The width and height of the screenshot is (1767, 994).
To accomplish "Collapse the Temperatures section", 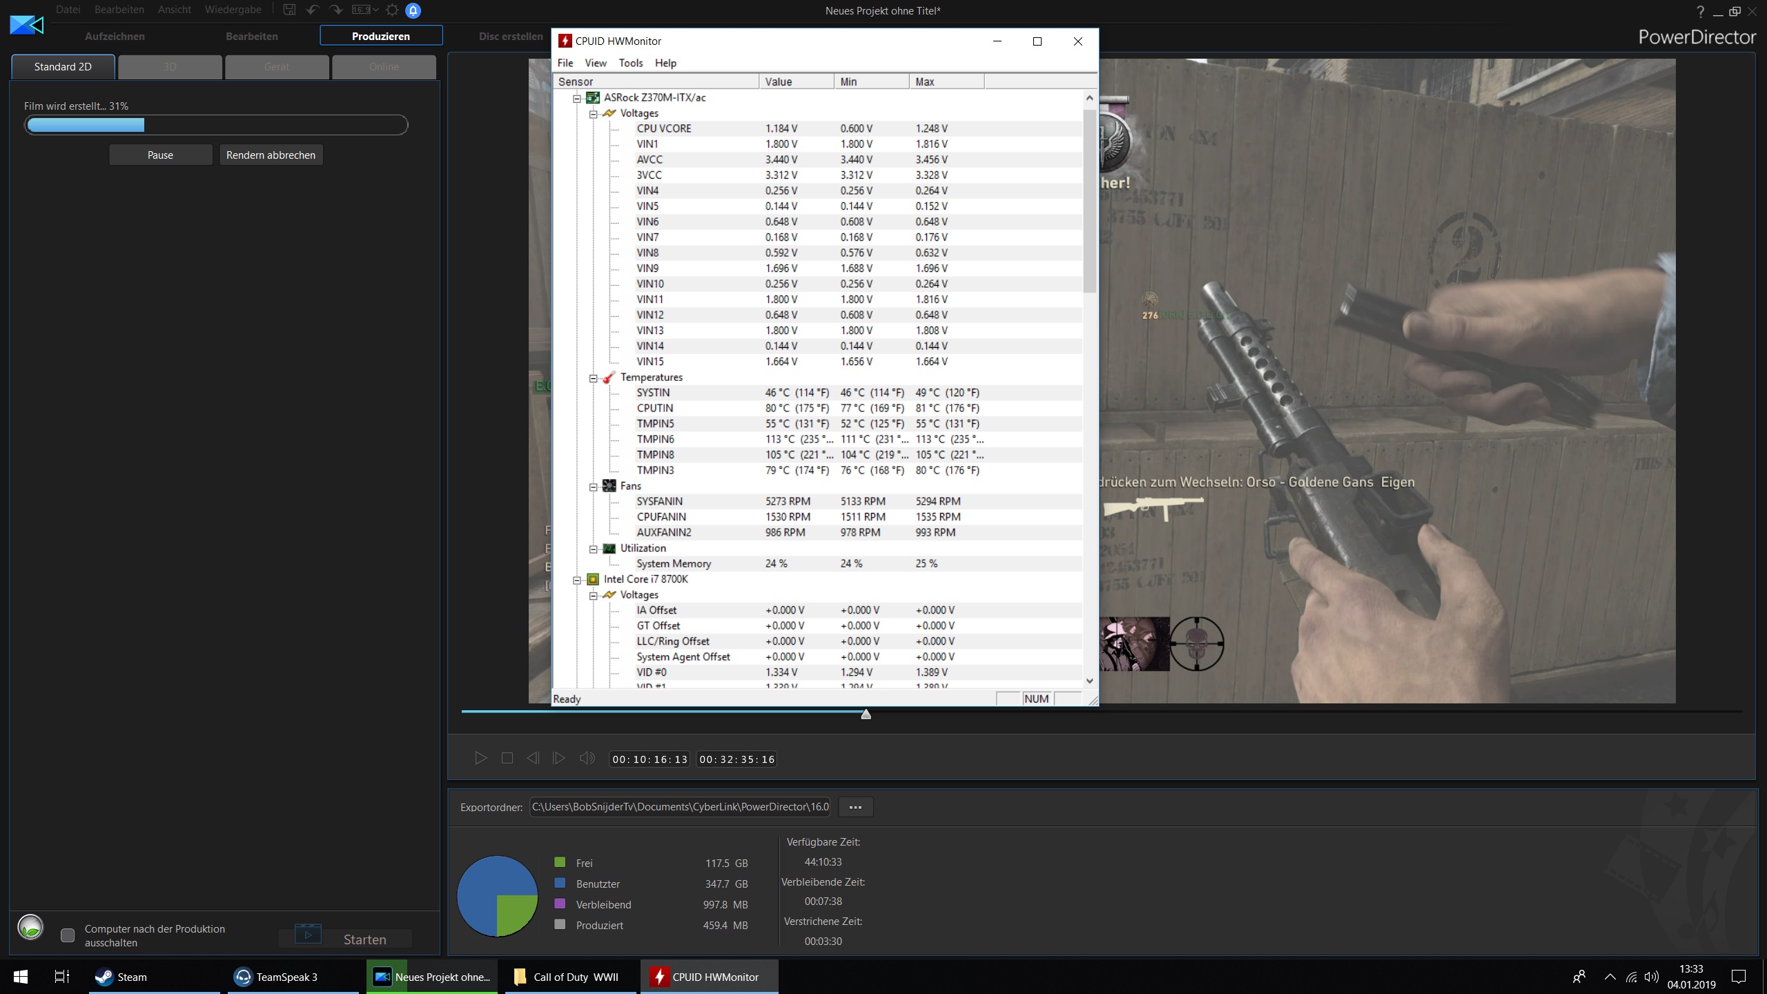I will point(593,378).
